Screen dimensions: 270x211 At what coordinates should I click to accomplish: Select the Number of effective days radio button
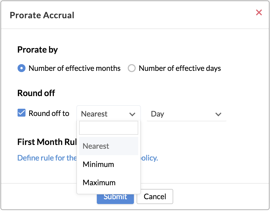132,68
